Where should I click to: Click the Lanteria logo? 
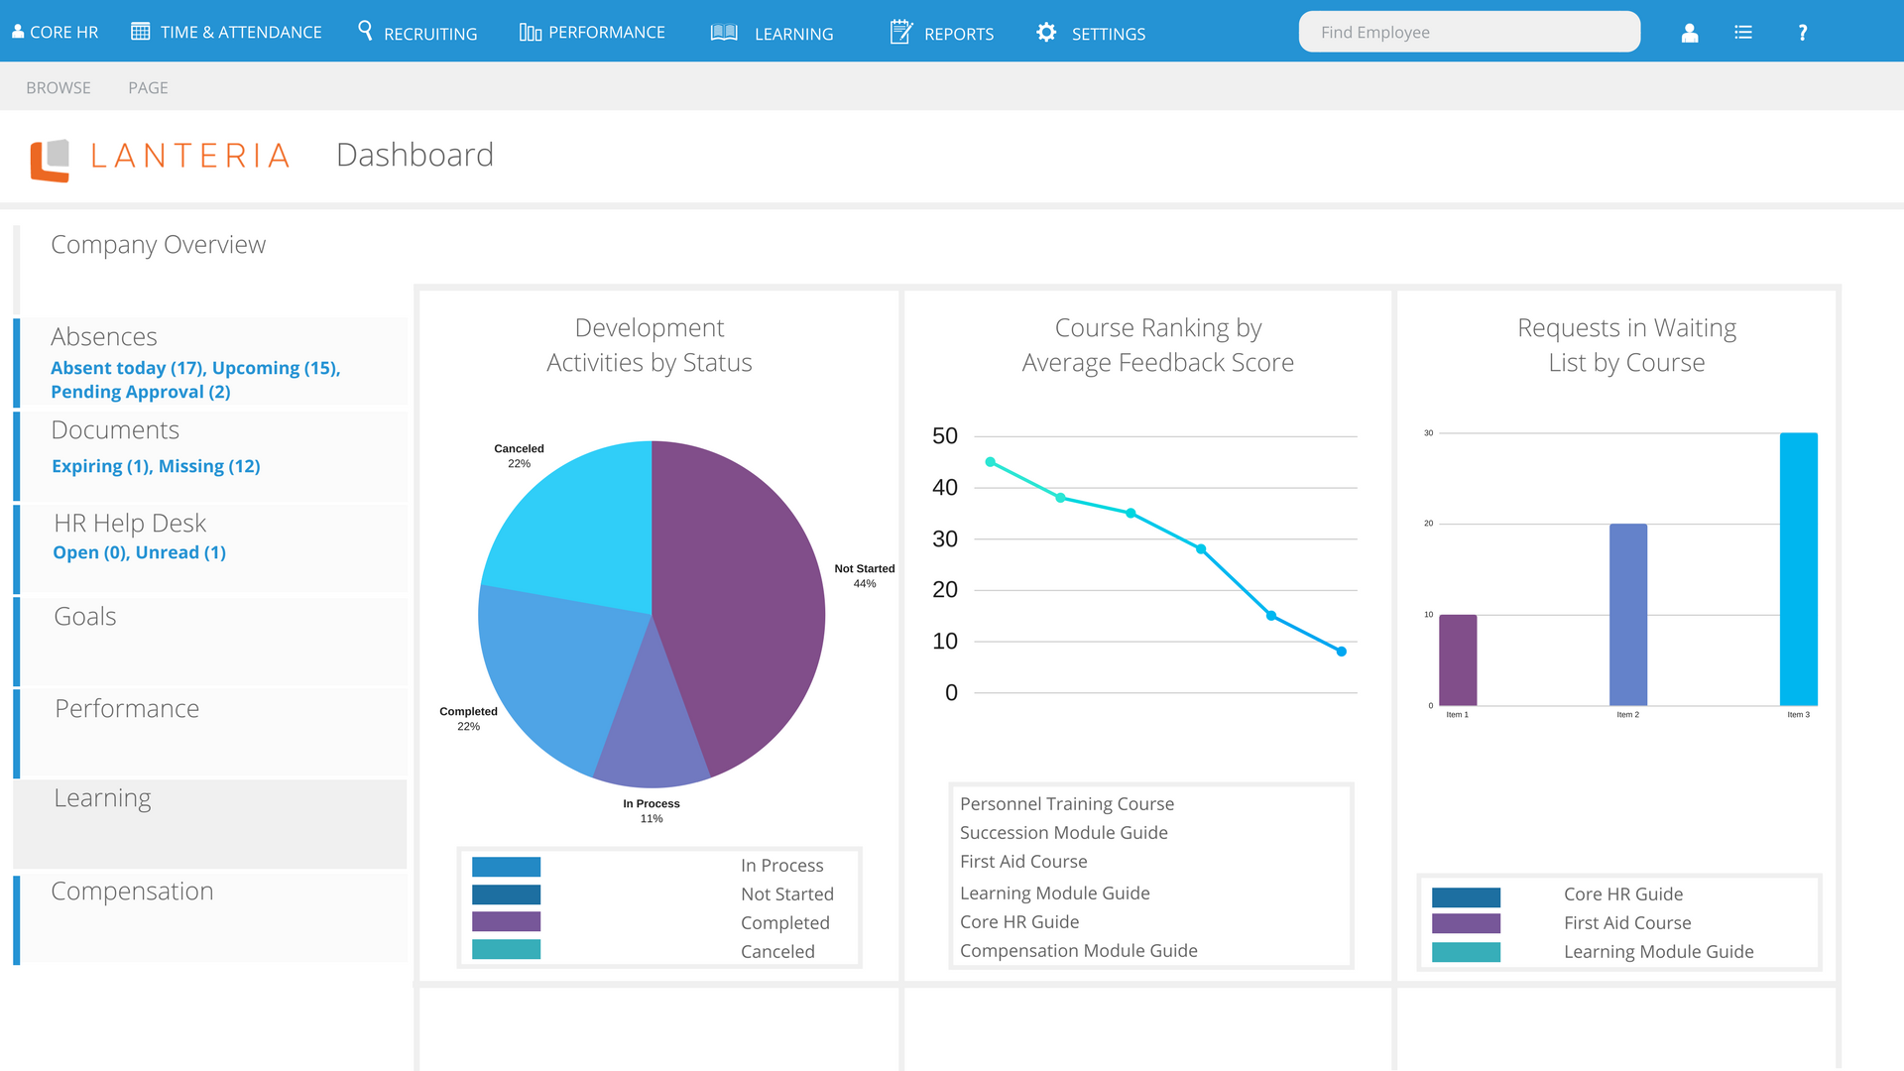pyautogui.click(x=160, y=159)
